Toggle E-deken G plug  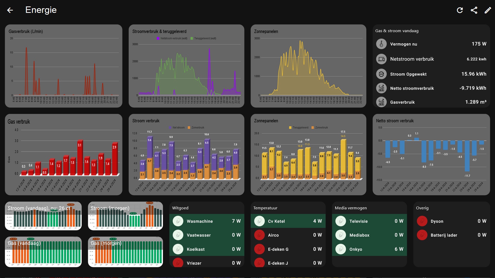click(x=259, y=249)
